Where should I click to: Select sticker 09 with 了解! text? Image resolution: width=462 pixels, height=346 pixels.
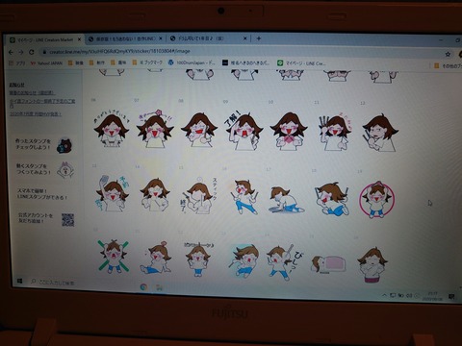pos(244,130)
